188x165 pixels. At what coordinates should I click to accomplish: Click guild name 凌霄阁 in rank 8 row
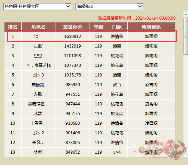(x=151, y=104)
